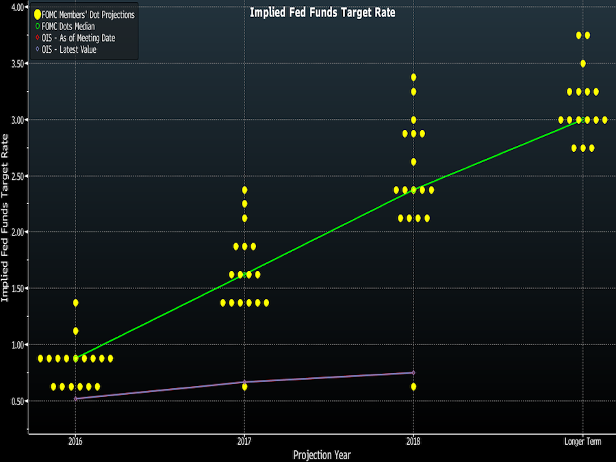Click the lone 0.62 dot under 2018
616x462 pixels.
413,386
